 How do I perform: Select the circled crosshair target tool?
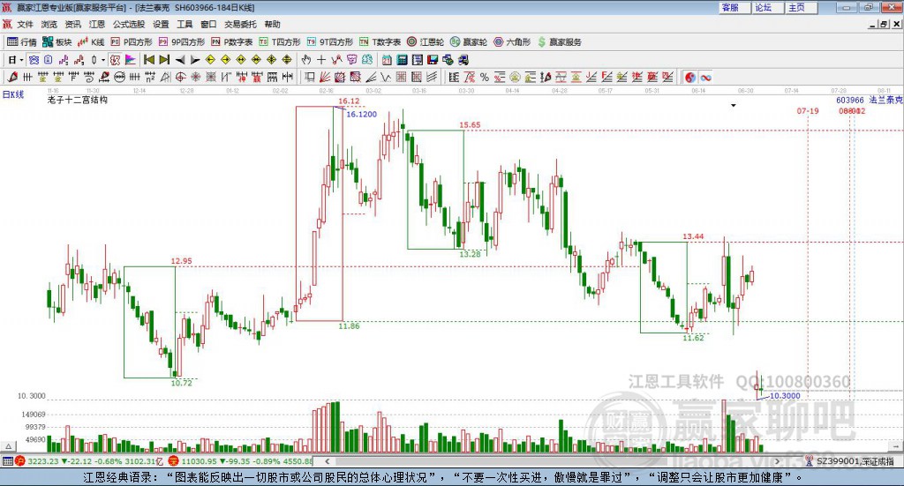point(180,77)
